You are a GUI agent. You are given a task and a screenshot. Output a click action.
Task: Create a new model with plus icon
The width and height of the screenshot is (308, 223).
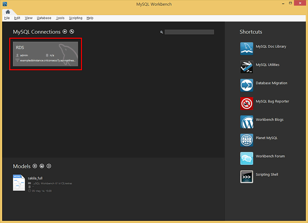[35, 166]
